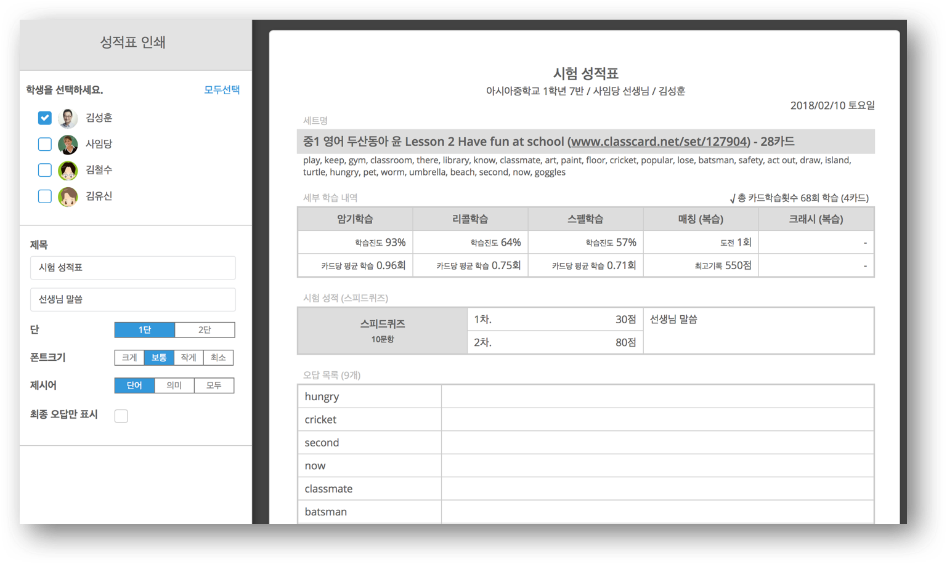Set font size to 보통
The image size is (947, 564).
point(159,358)
